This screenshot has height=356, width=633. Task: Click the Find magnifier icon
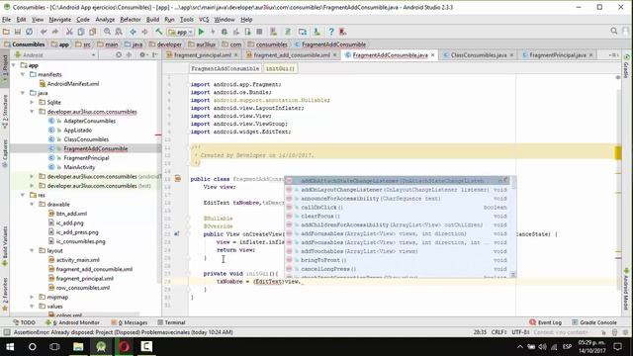click(x=107, y=32)
